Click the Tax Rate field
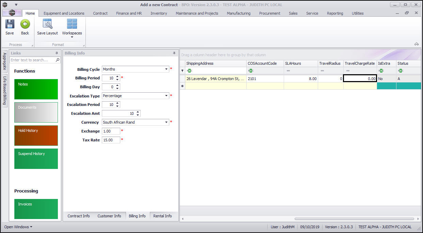Viewport: 423px width, 233px height. [111, 140]
